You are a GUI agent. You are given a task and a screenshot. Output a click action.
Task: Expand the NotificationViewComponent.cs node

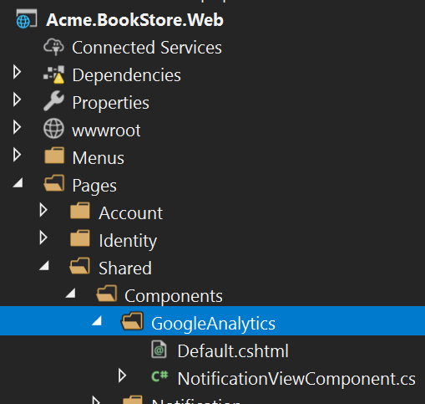click(122, 376)
